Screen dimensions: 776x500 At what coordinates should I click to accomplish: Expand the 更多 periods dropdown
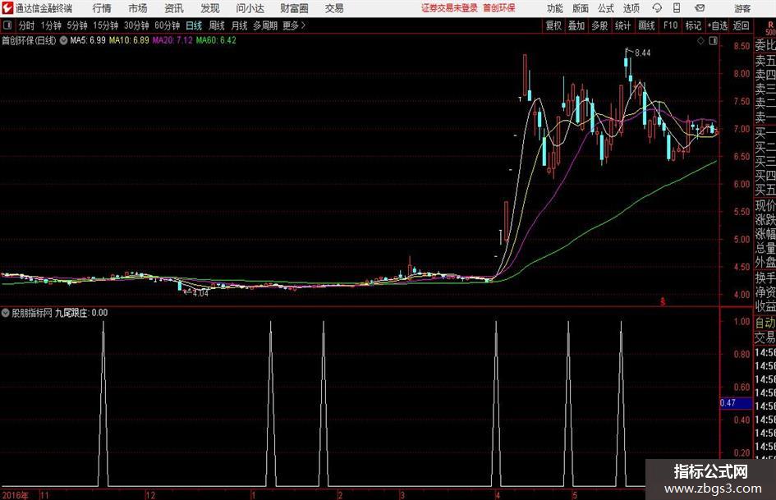(x=294, y=25)
